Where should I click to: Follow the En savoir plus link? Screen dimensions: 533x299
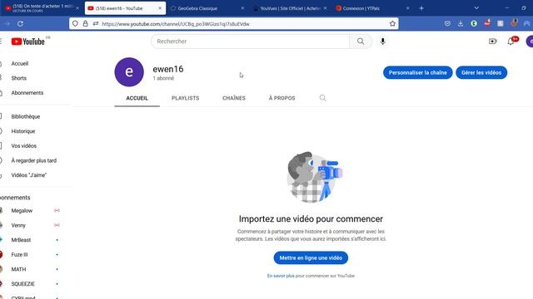tap(281, 276)
